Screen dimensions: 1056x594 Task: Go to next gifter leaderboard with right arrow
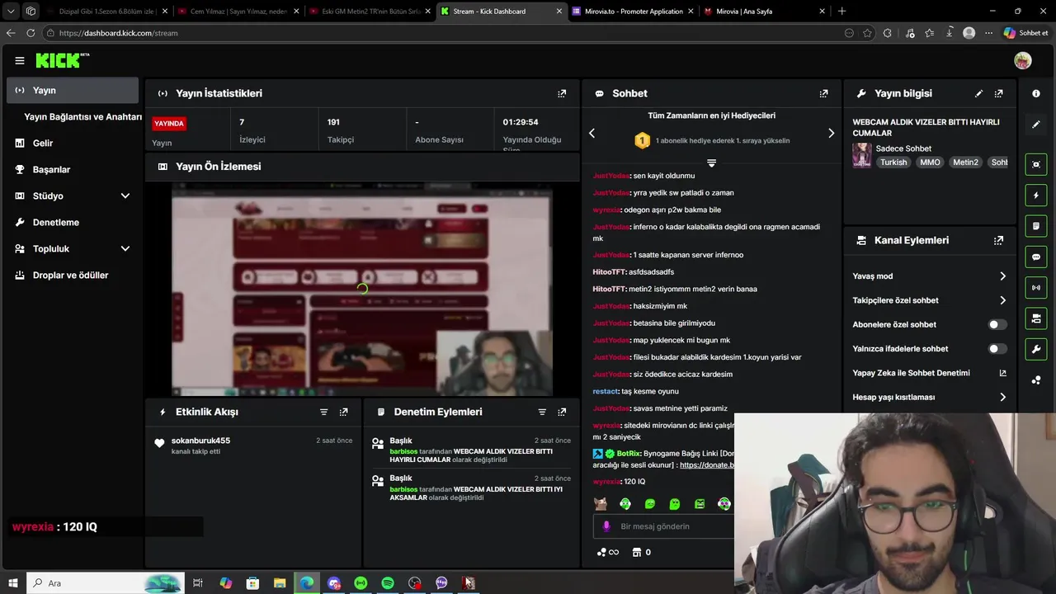click(831, 133)
